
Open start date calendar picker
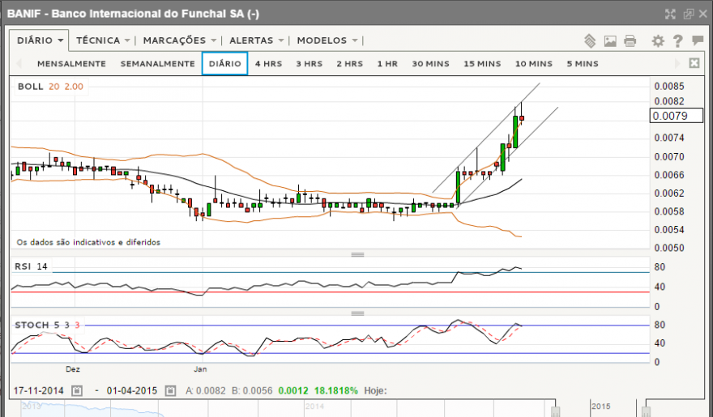pos(77,390)
